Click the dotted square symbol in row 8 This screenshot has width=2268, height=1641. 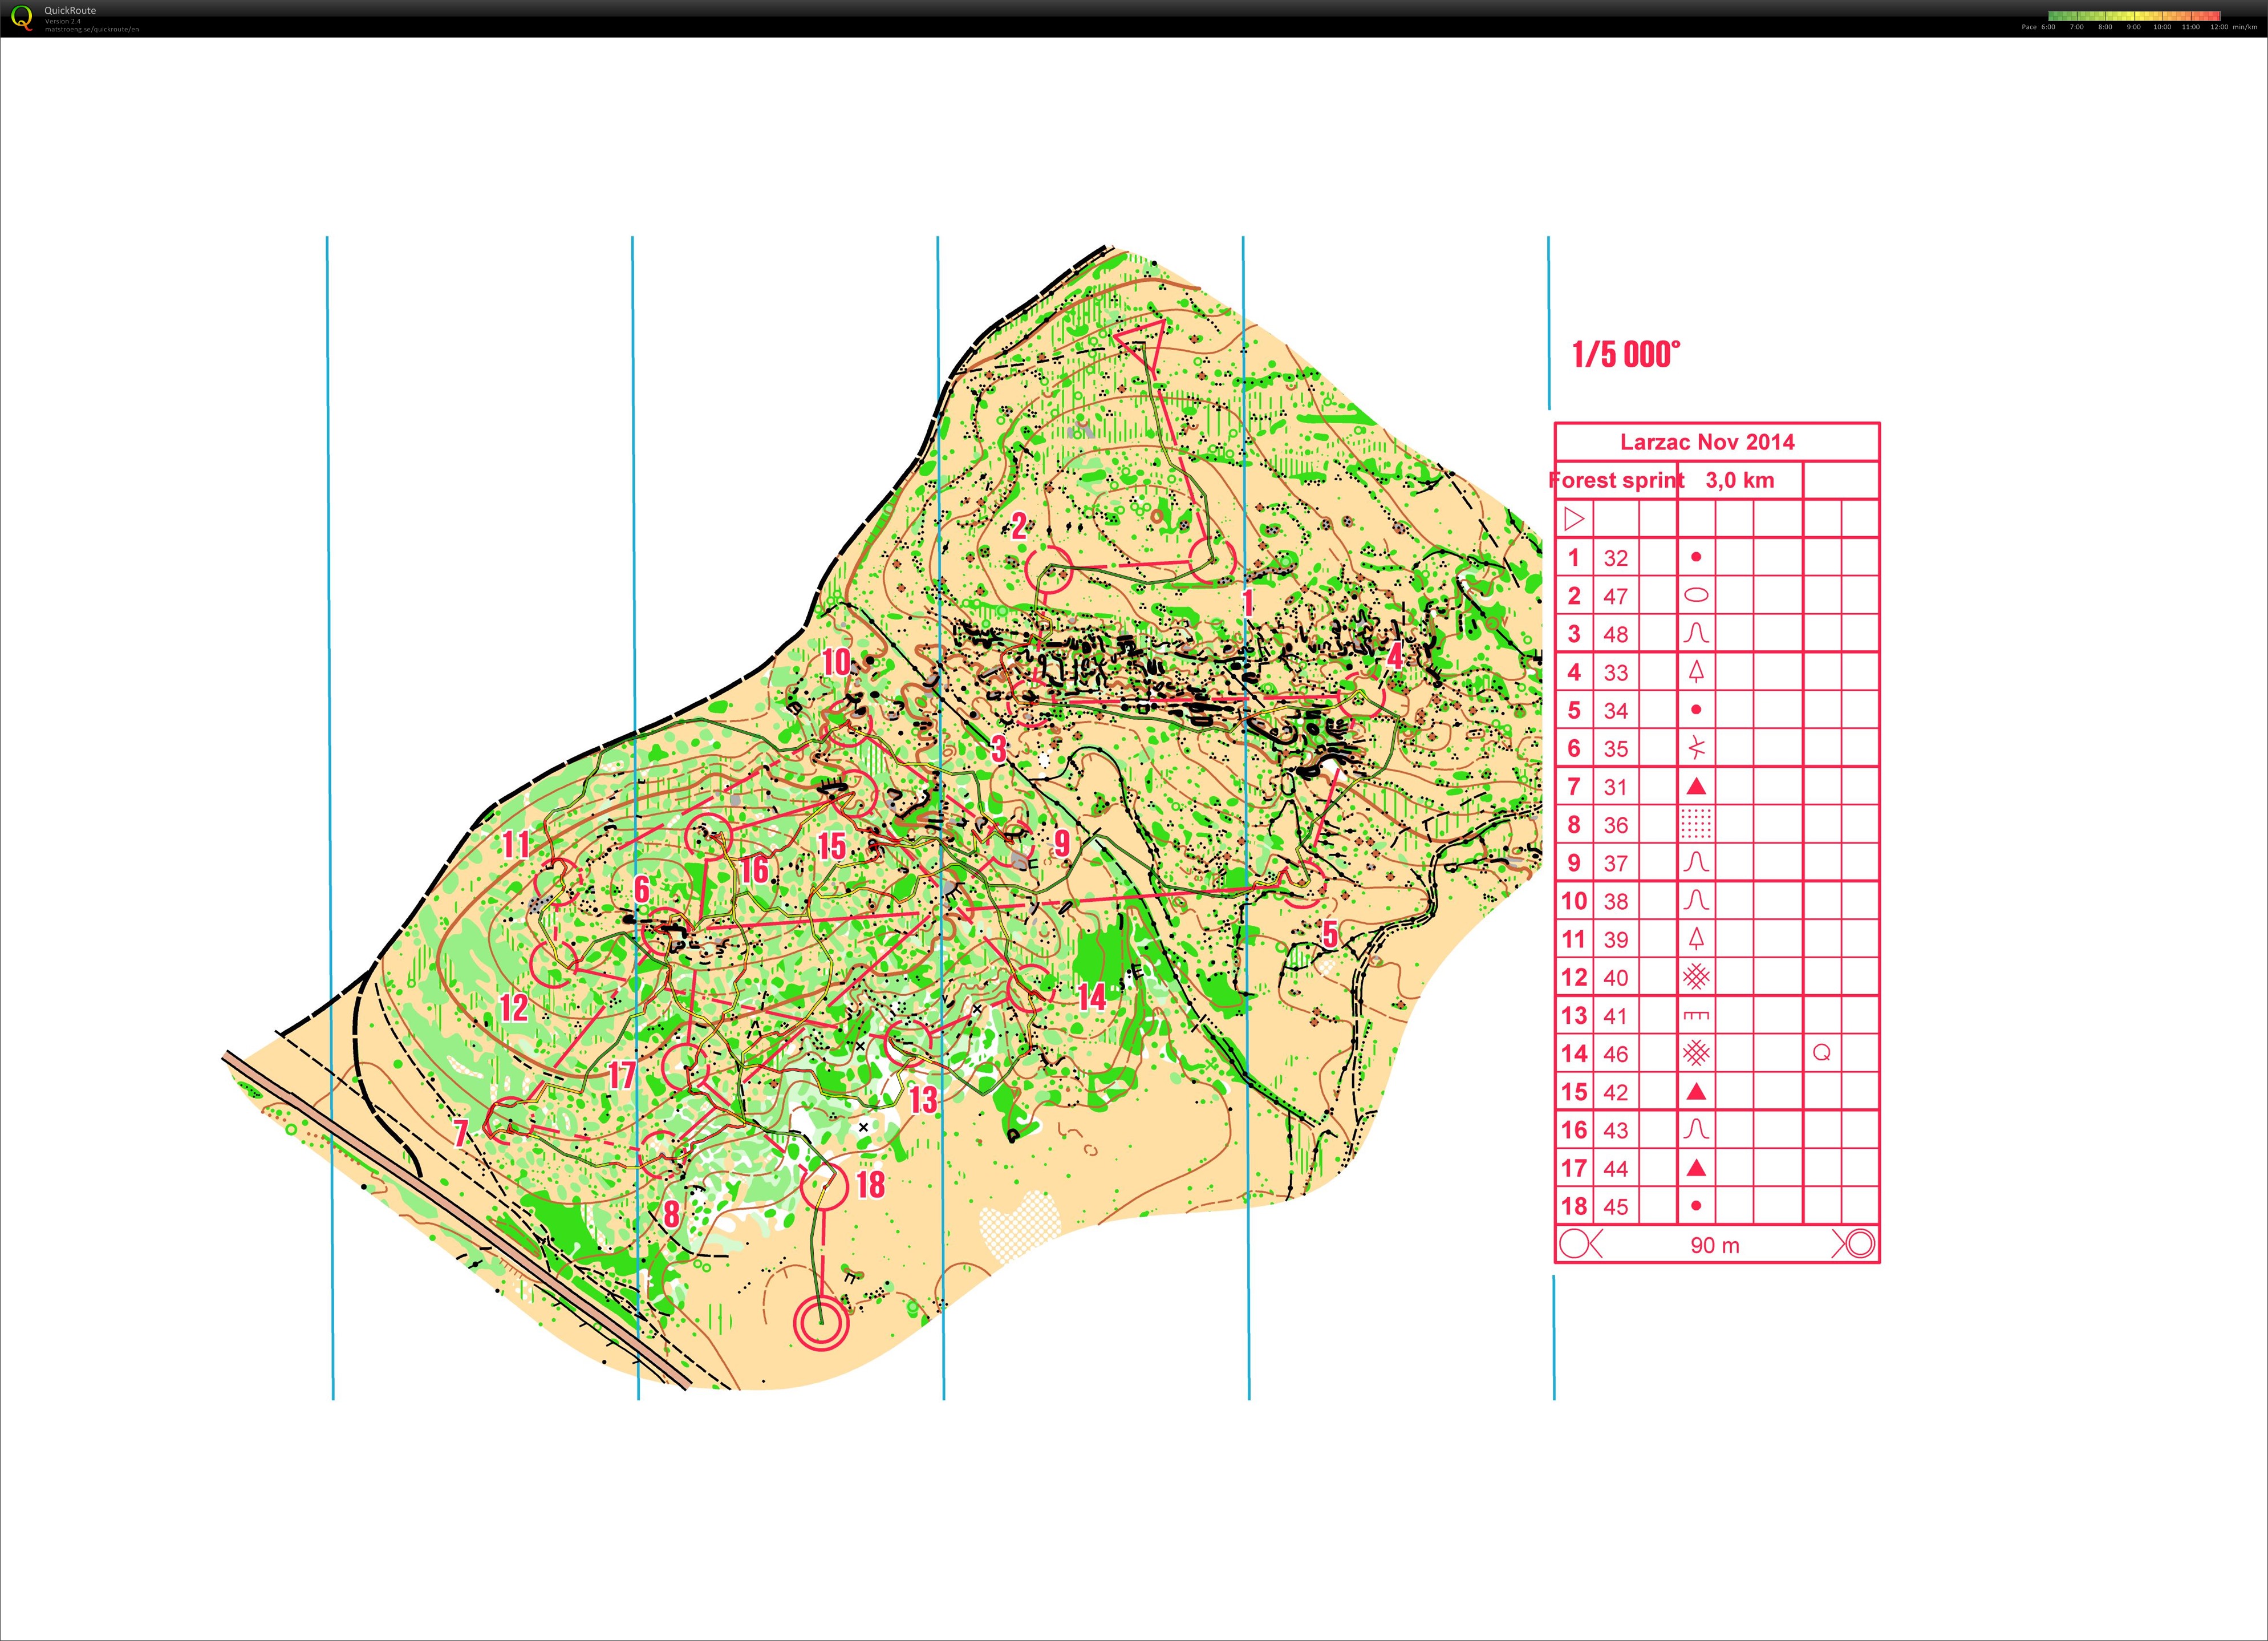click(1696, 824)
